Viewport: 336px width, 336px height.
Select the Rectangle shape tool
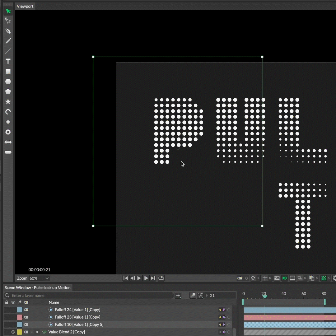click(8, 72)
